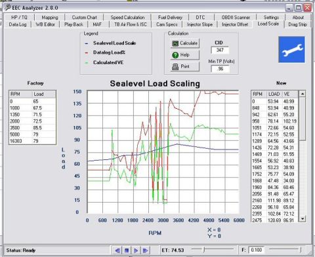This screenshot has width=315, height=257.
Task: Maximize the EEC Analyzer window
Action: 298,8
